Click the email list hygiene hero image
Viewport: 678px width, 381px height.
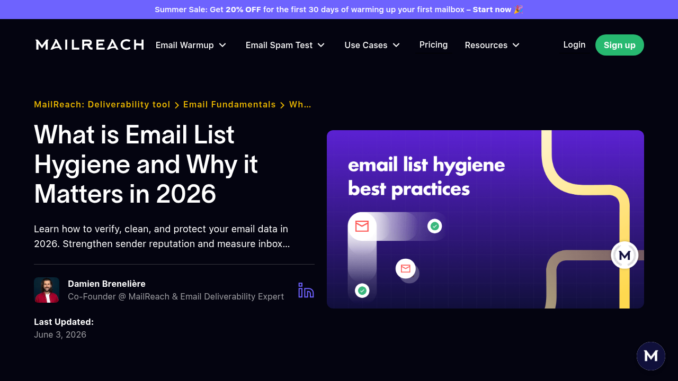485,219
